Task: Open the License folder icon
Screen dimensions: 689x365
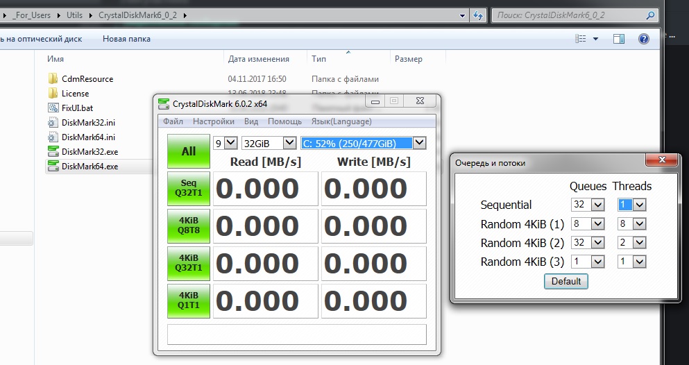Action: (53, 94)
